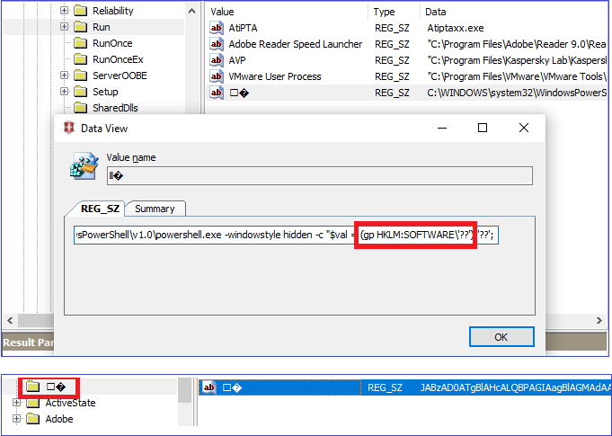Switch to the Summary tab
Screen dimensions: 612x436
tap(155, 209)
